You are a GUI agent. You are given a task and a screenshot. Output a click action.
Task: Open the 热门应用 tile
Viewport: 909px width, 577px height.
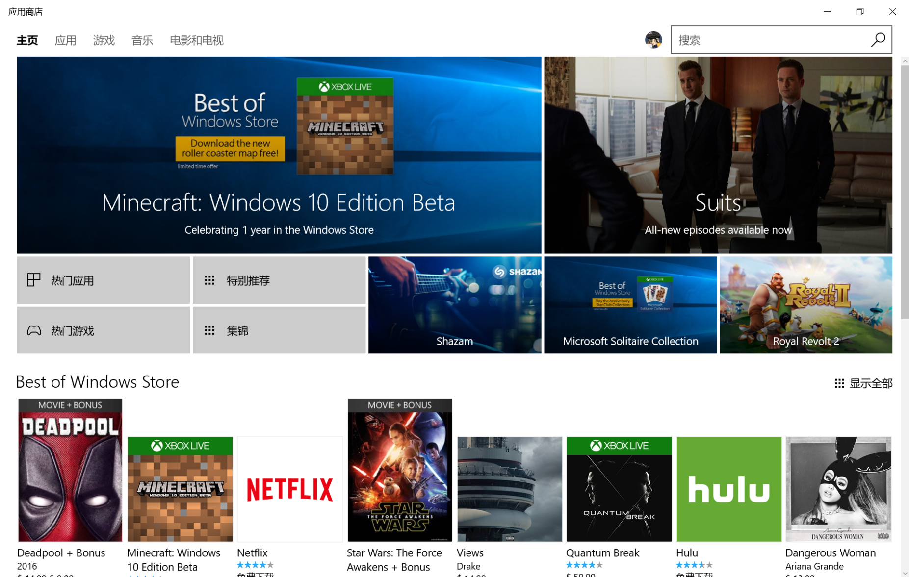click(103, 280)
